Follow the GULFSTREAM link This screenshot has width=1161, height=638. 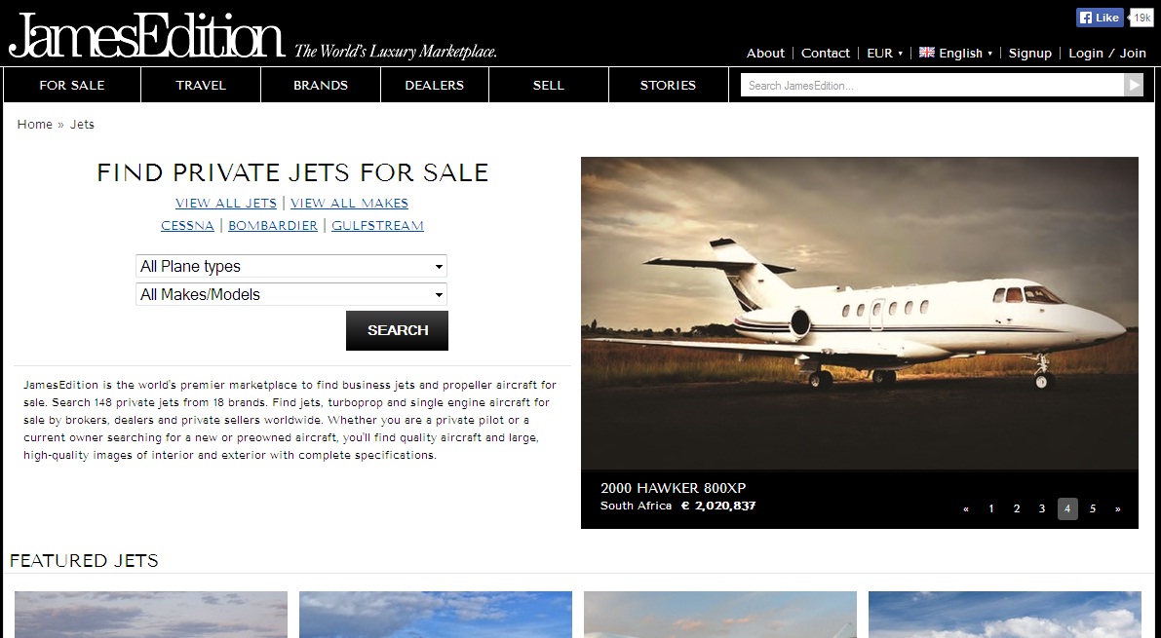pyautogui.click(x=377, y=226)
